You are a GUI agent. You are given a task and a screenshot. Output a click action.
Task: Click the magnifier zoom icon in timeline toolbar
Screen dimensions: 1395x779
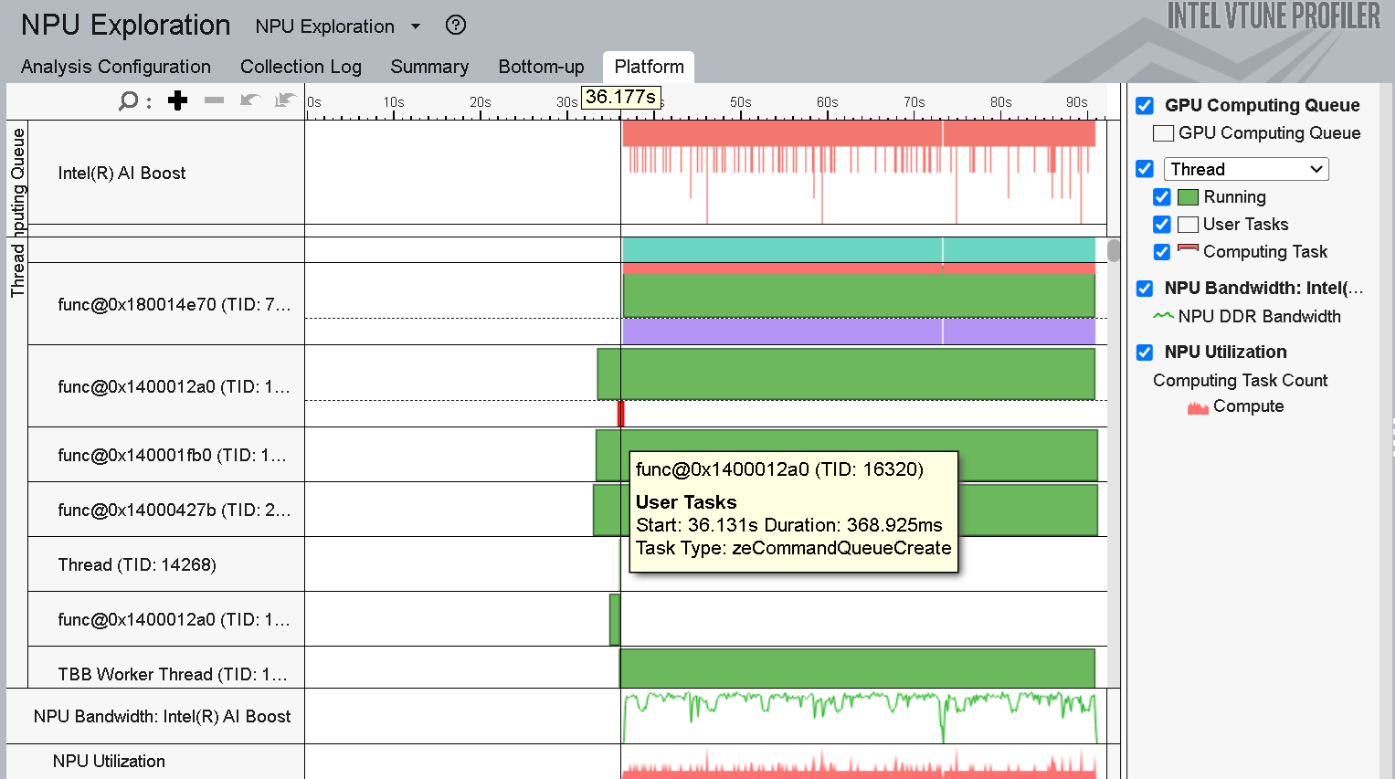click(129, 100)
